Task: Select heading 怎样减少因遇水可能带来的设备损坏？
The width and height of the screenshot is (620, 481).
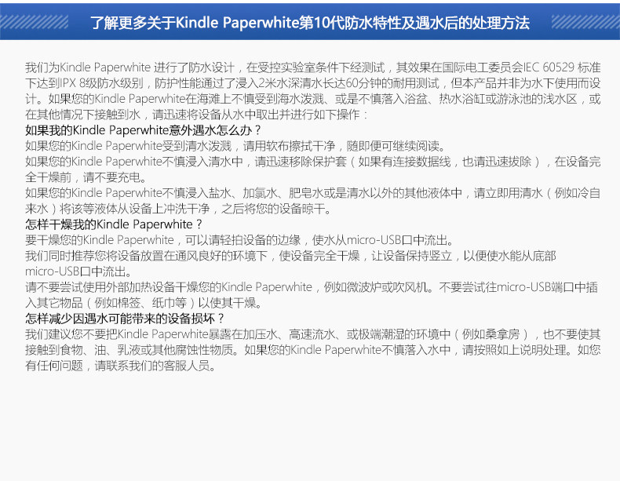Action: (x=126, y=318)
